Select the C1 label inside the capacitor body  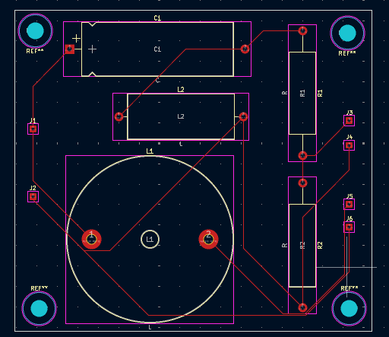coord(157,49)
